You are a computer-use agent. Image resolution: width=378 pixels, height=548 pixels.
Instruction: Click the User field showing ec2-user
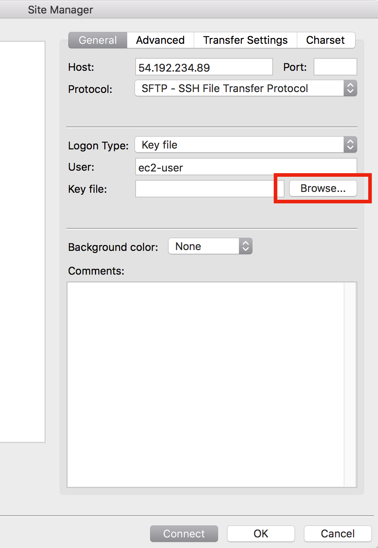(x=245, y=167)
